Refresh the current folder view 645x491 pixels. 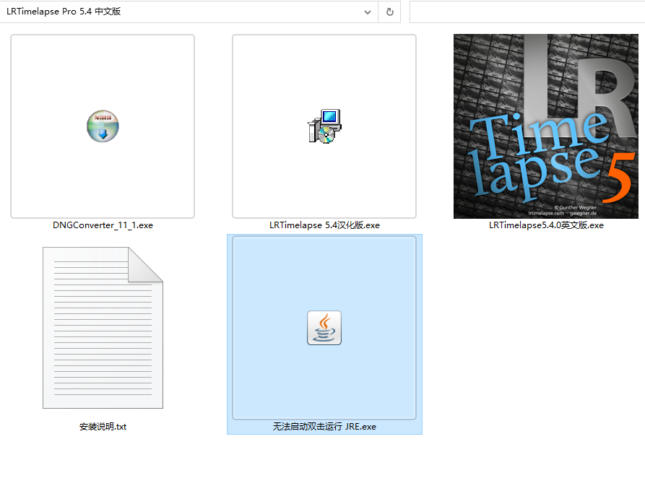click(389, 12)
